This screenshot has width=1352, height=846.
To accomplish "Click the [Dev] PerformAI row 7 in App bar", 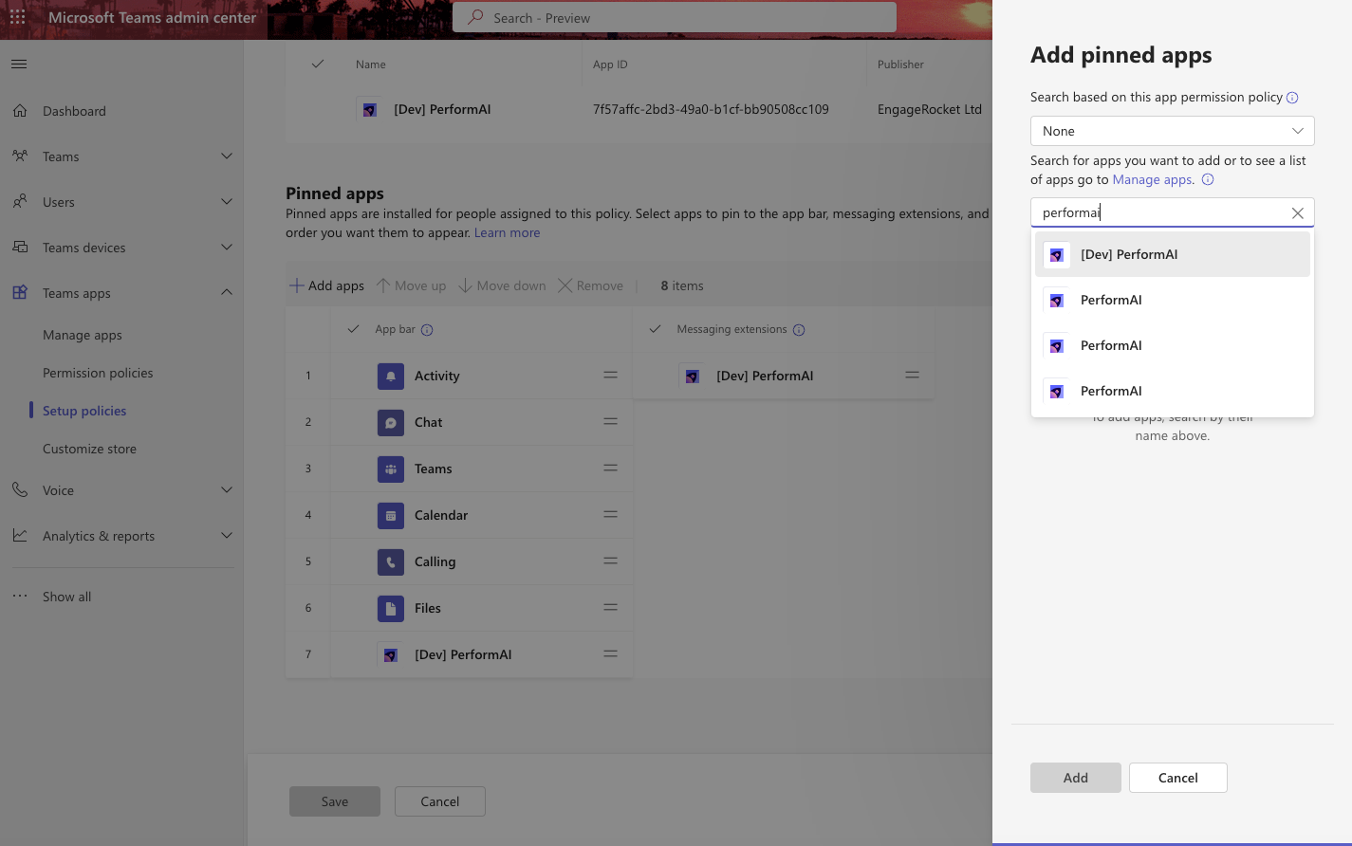I will click(x=480, y=654).
